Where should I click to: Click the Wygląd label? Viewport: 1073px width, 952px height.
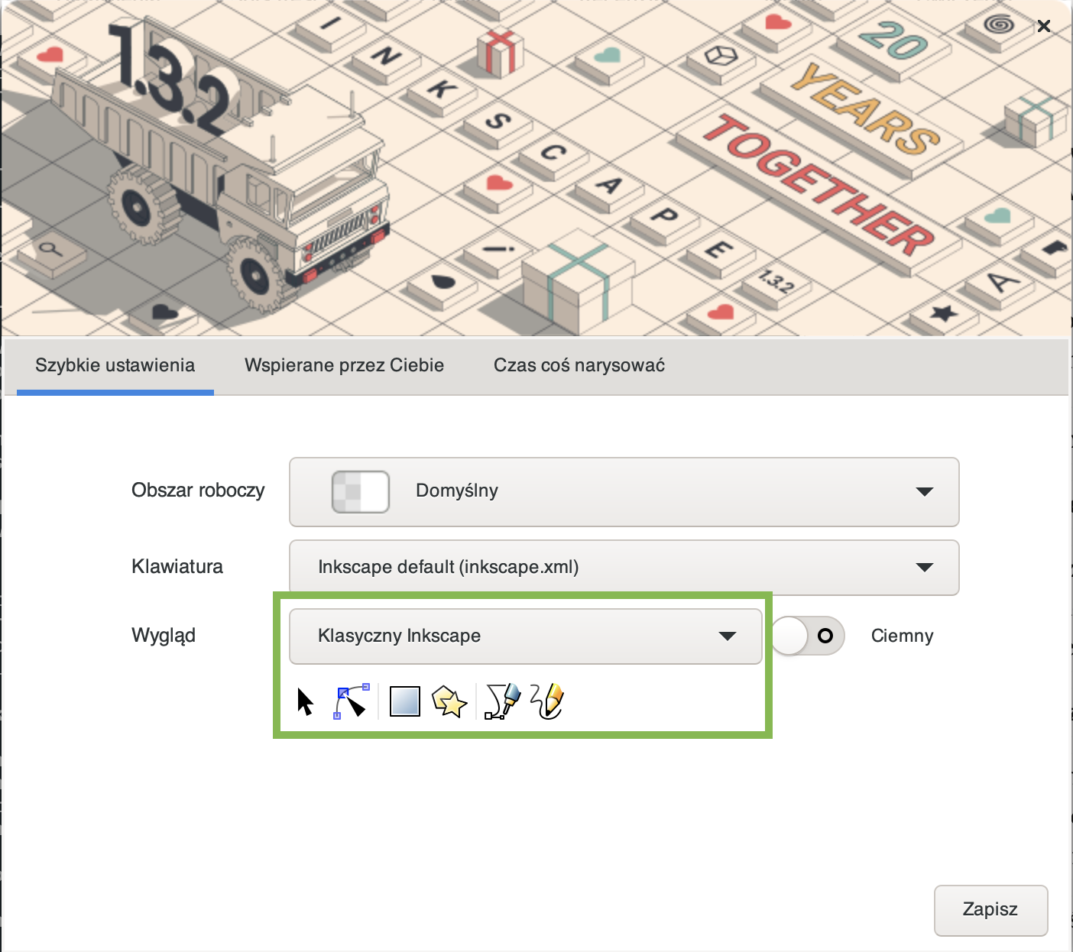pyautogui.click(x=164, y=636)
